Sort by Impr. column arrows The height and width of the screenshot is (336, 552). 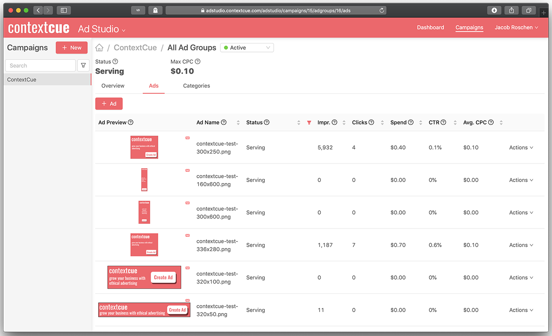point(344,123)
